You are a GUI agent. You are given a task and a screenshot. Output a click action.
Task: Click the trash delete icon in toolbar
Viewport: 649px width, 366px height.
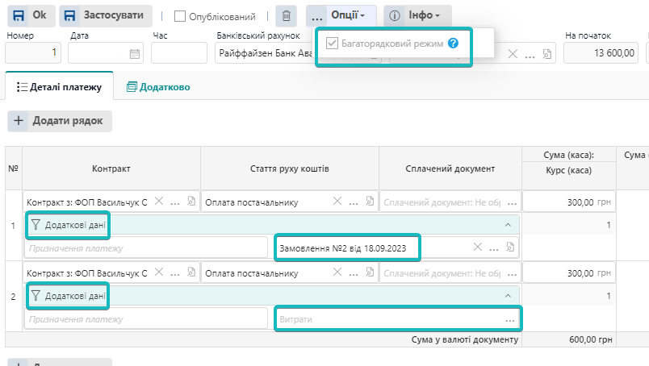click(x=286, y=16)
